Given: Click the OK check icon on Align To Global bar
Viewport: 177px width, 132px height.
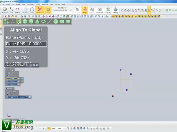Looking at the screenshot, I should (x=34, y=65).
